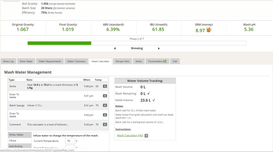Delete the Batch Sparge row

[x=105, y=105]
